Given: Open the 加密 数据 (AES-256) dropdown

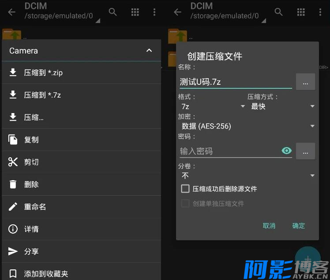Looking at the screenshot, I should 248,126.
